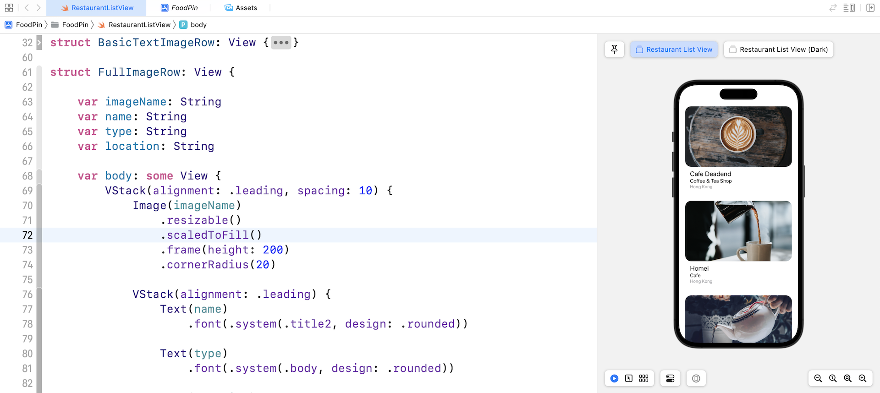Tap Cafe Deadend image in preview
Viewport: 880px width, 393px height.
click(738, 136)
